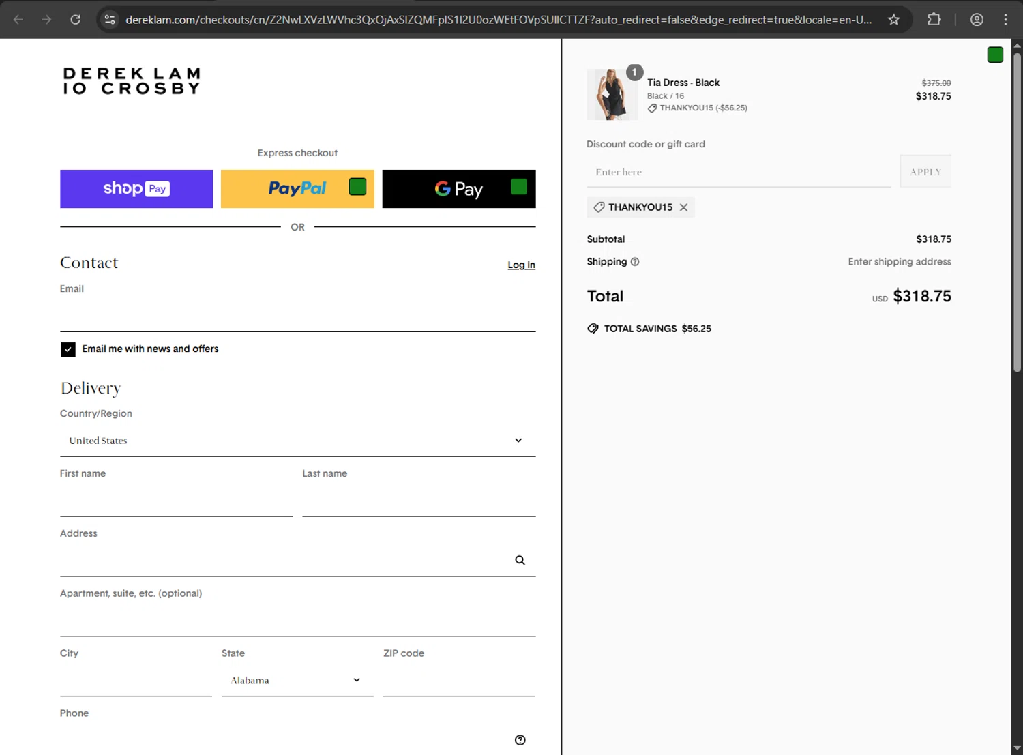Click the scroll down arrow of scrollbar
This screenshot has width=1023, height=755.
click(1017, 748)
